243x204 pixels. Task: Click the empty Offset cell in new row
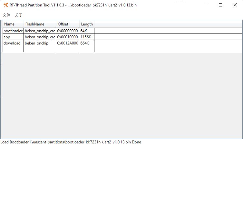(x=68, y=49)
